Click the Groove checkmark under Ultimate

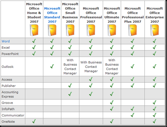click(x=112, y=102)
